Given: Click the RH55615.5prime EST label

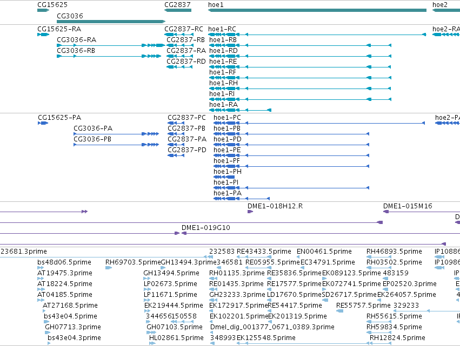Looking at the screenshot, I should (394, 316).
